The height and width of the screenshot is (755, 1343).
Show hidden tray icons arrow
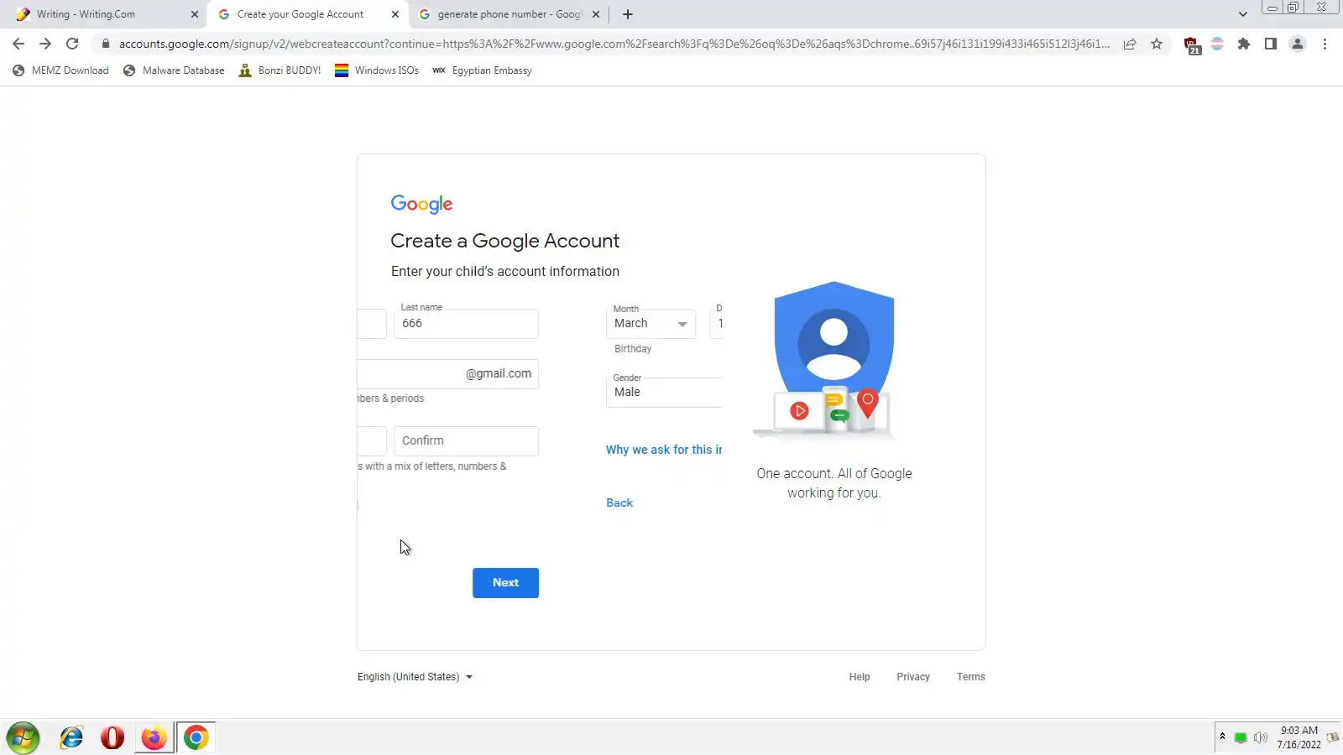click(x=1222, y=737)
